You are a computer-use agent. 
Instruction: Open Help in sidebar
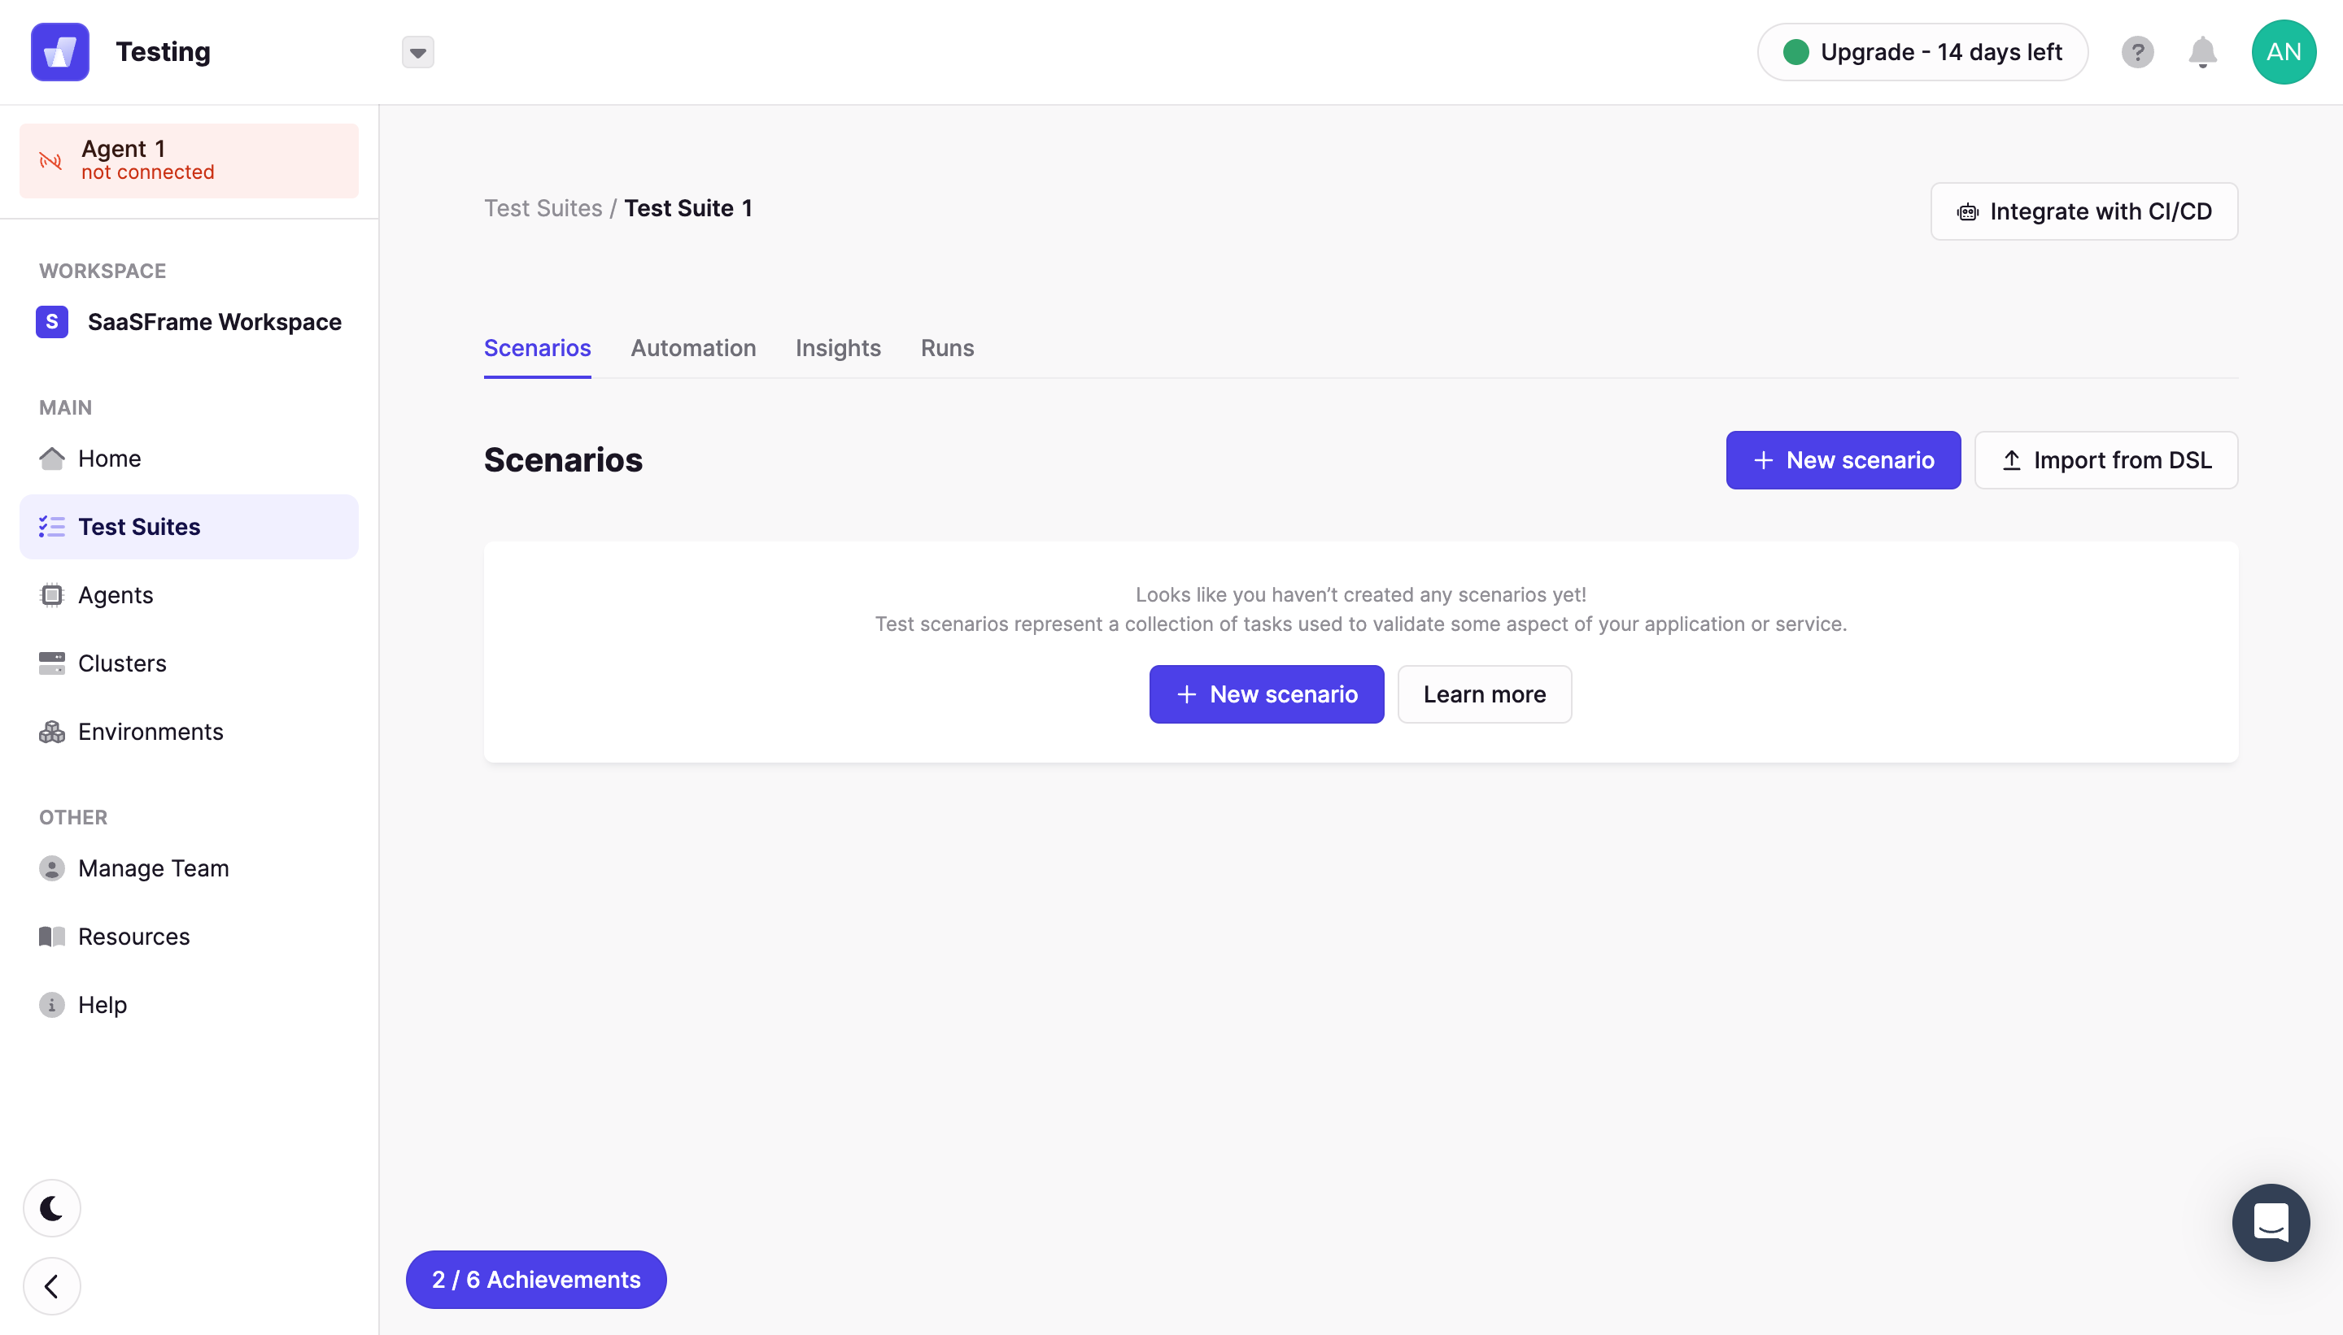pos(189,1005)
